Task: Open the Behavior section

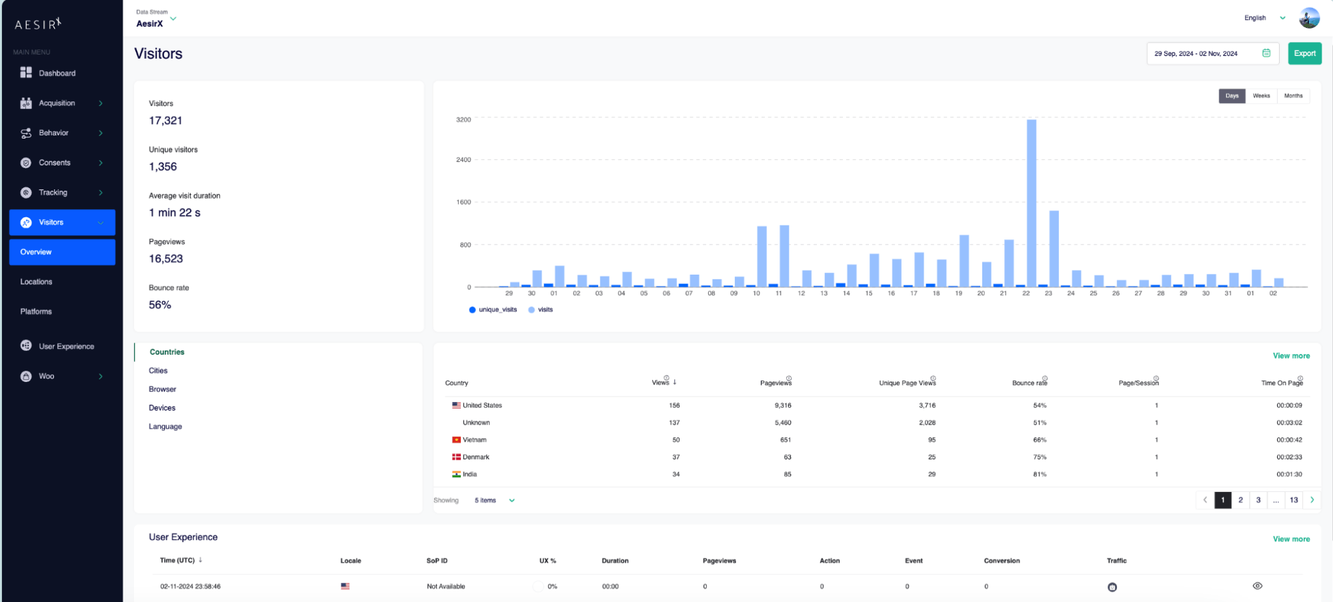Action: click(25, 133)
